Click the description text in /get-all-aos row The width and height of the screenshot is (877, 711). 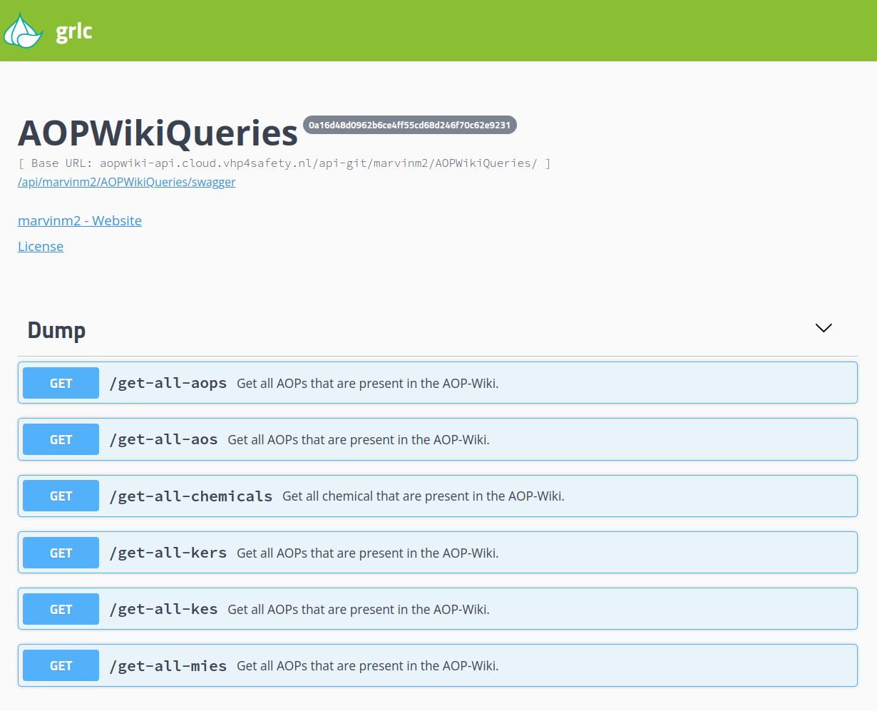point(359,439)
